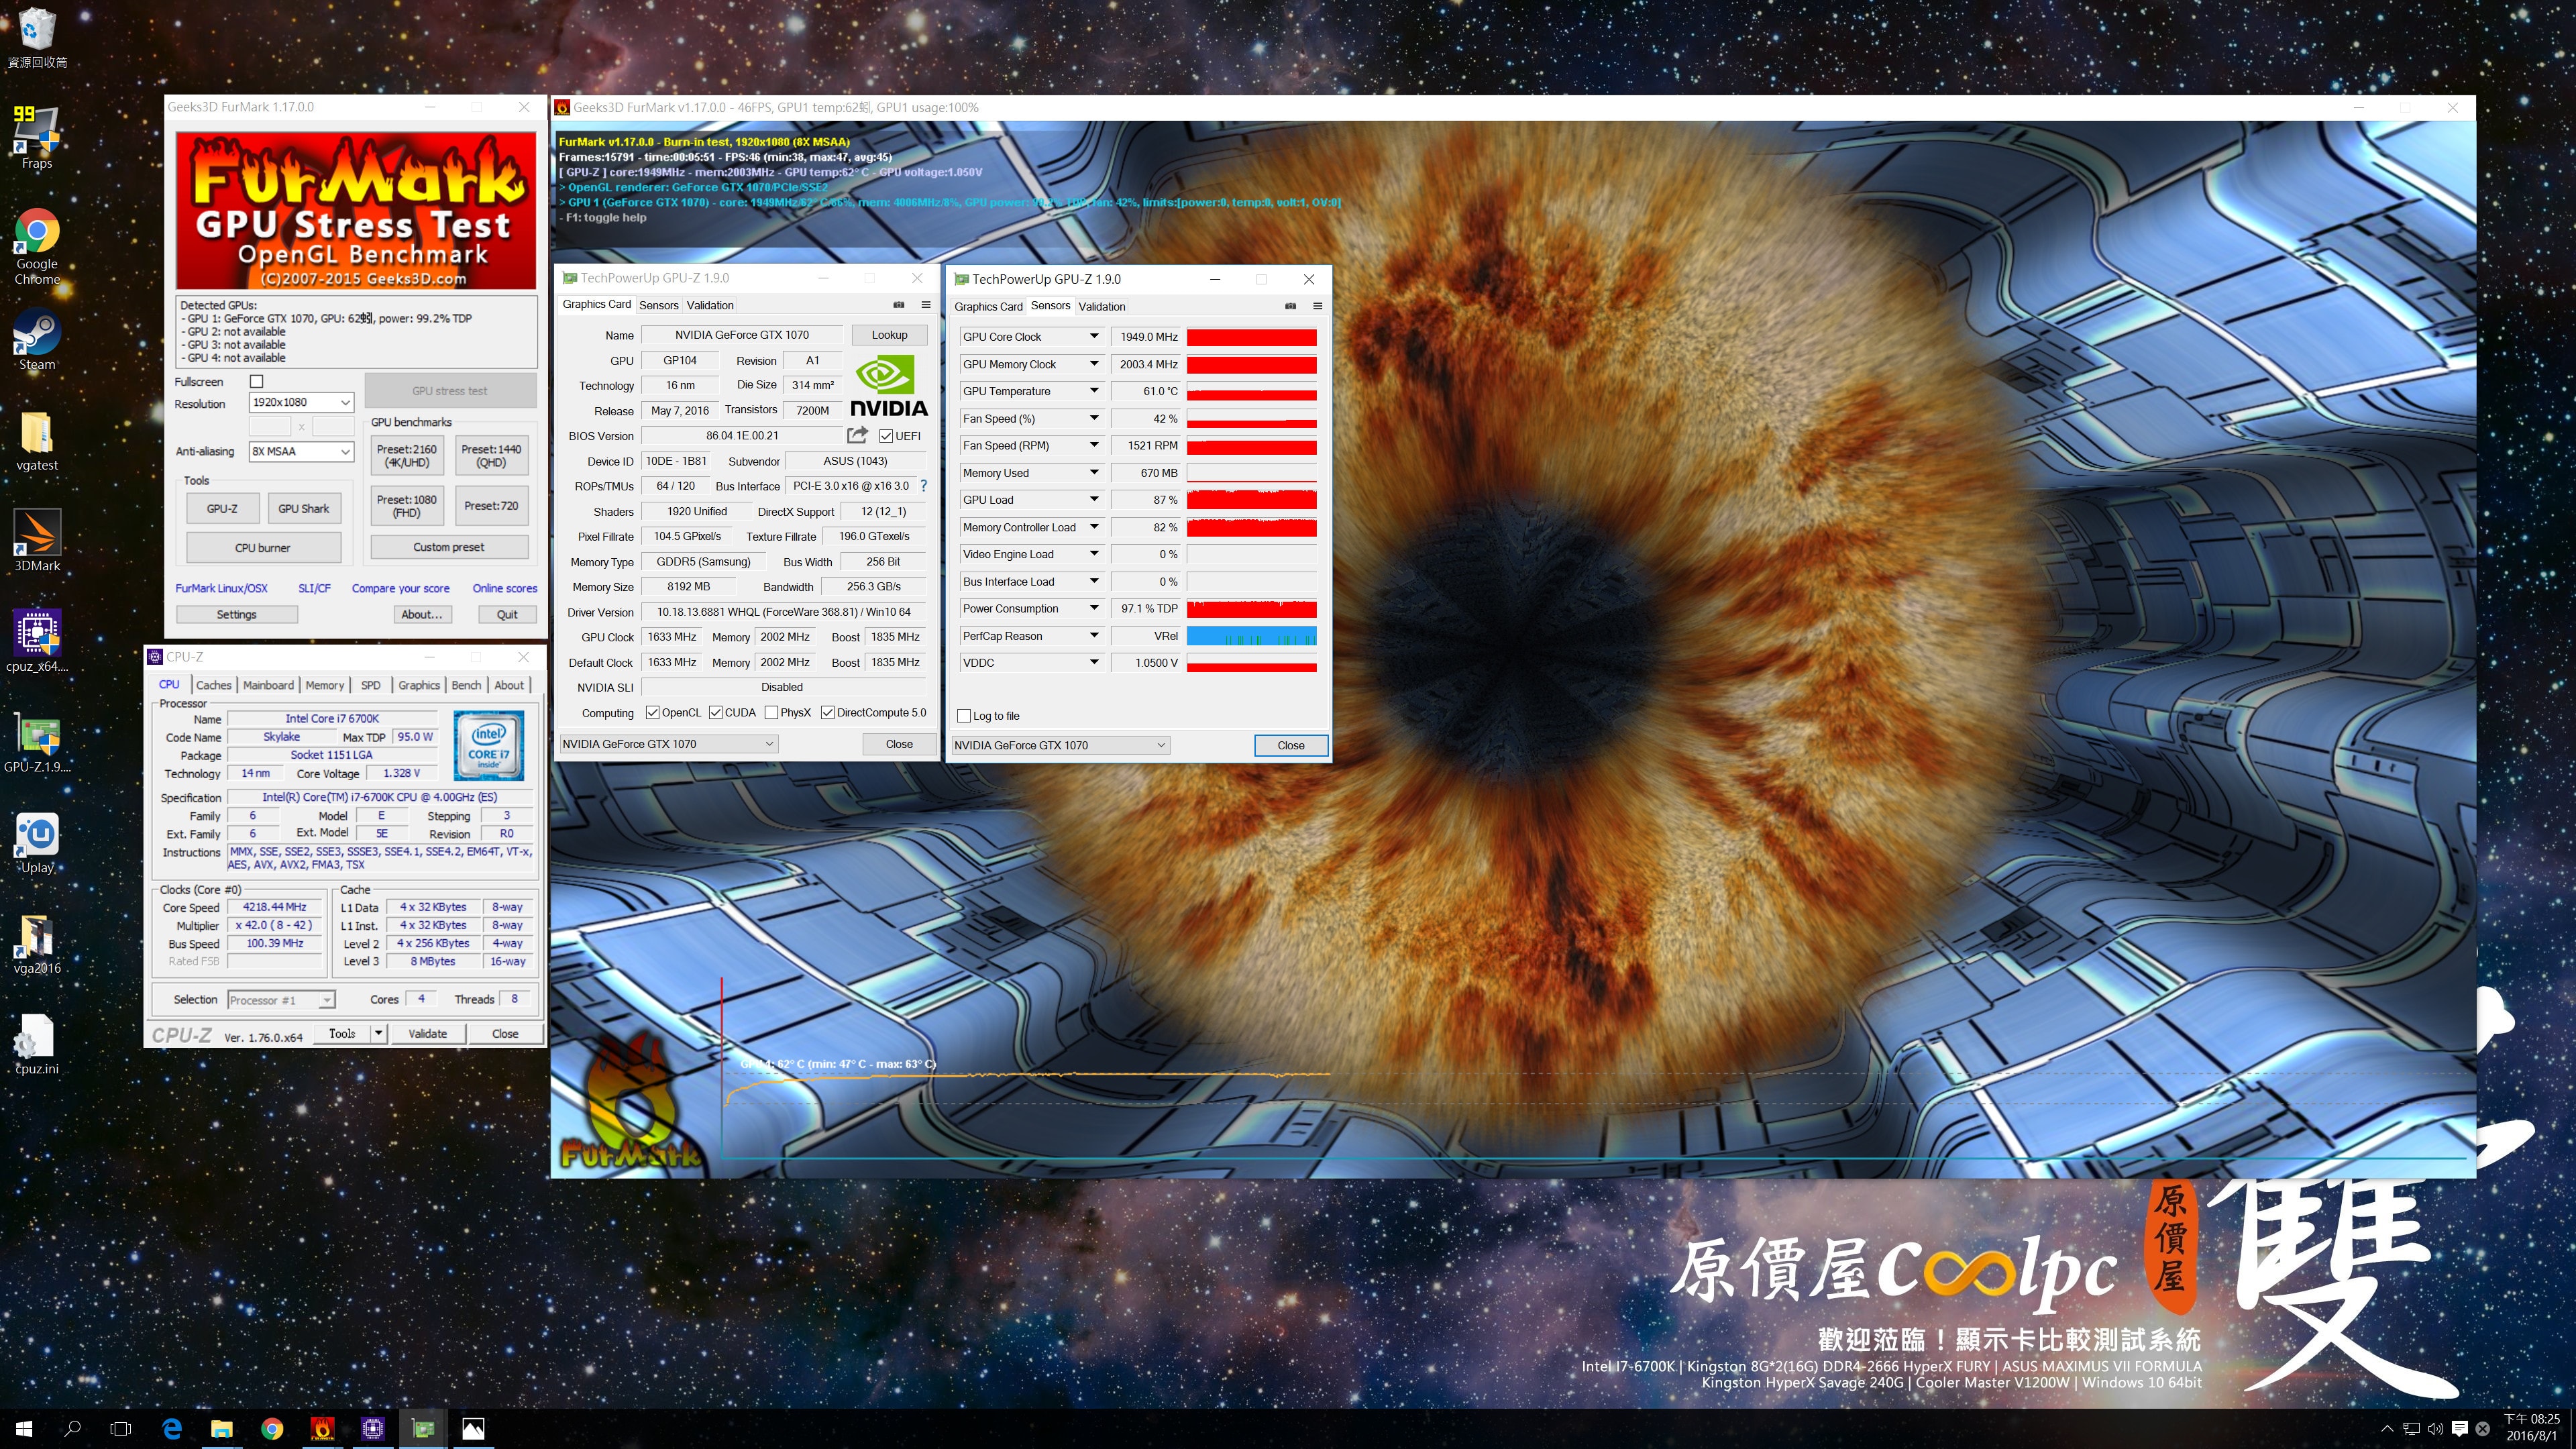Screen dimensions: 2576x1449
Task: Open the Validation tab in the GPU-Z Sensors window
Action: click(1102, 306)
